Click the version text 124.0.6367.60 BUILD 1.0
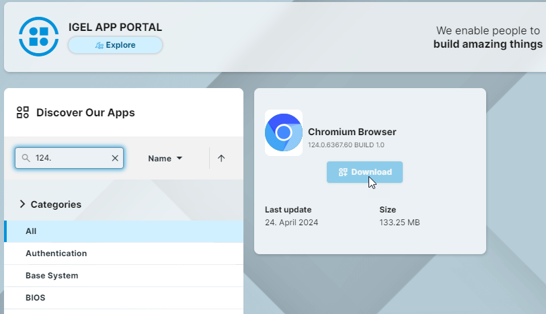The width and height of the screenshot is (546, 314). (346, 145)
